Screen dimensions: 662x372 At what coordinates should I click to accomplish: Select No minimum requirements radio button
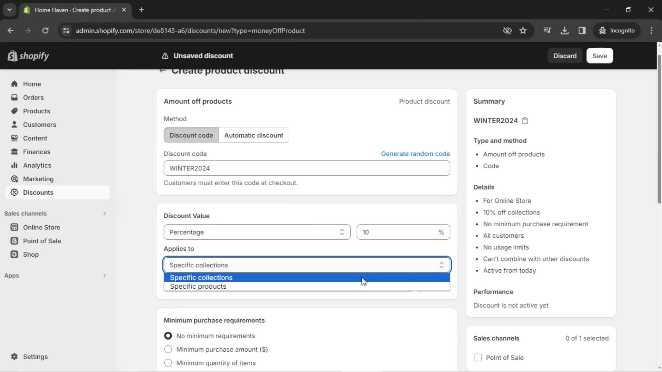[x=168, y=336]
